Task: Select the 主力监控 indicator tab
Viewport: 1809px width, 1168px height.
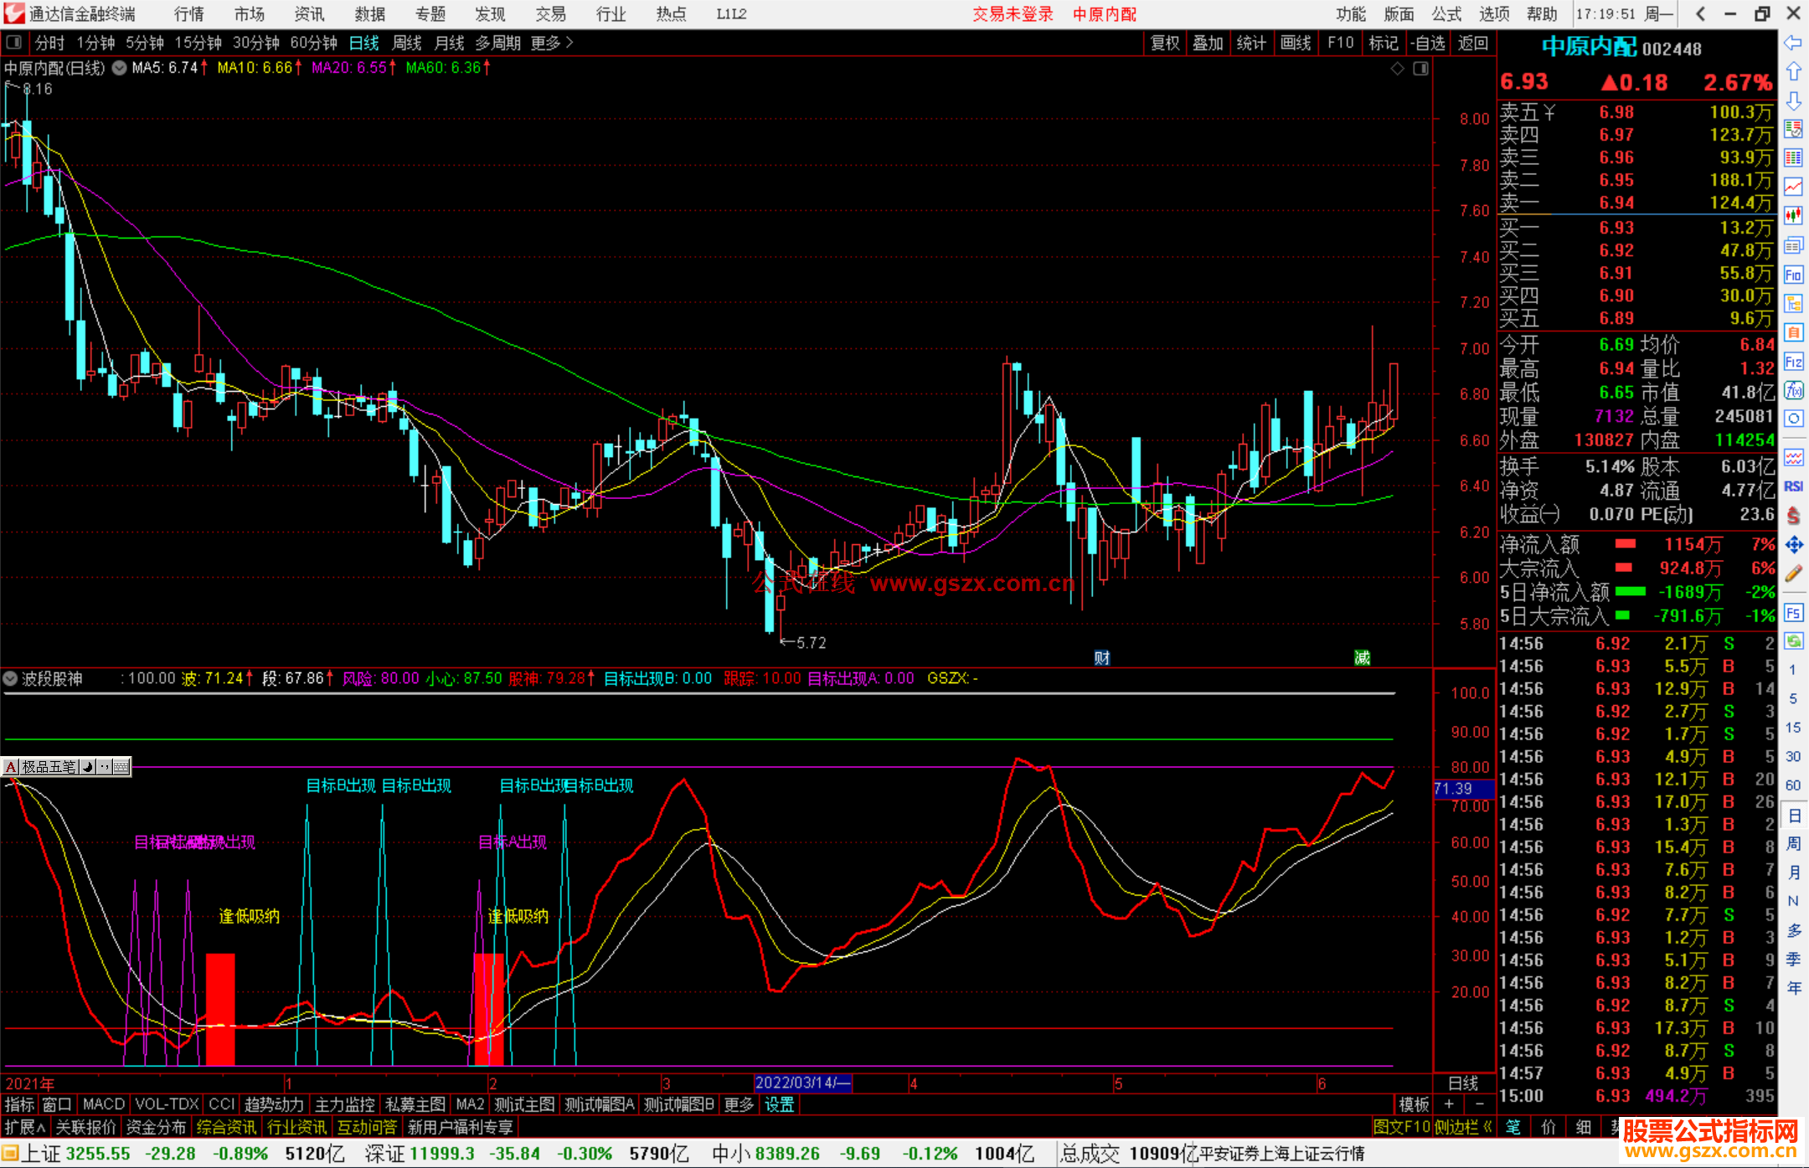Action: 344,1104
